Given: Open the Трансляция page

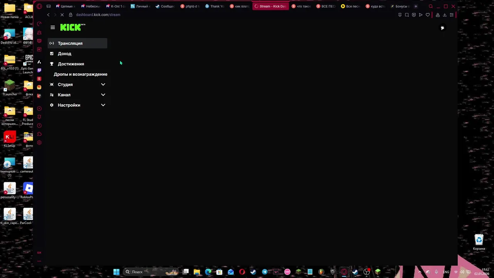Looking at the screenshot, I should pos(77,43).
